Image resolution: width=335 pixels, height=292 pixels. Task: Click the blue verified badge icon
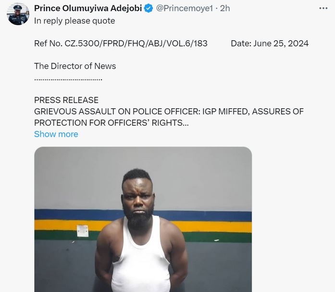[x=149, y=9]
